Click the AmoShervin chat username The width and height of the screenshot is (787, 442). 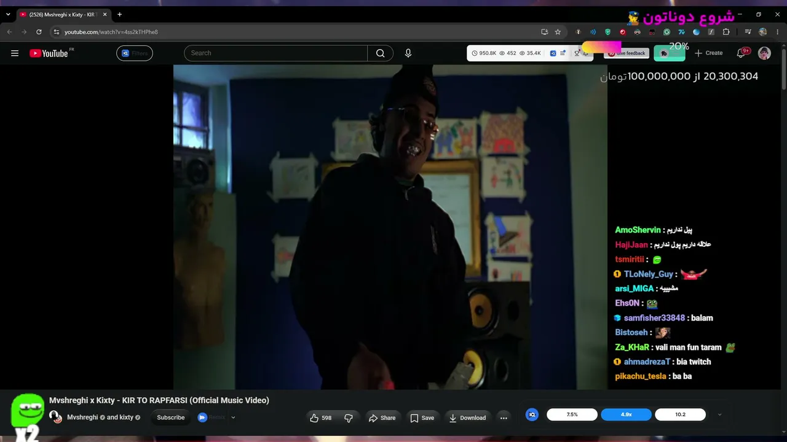tap(638, 230)
